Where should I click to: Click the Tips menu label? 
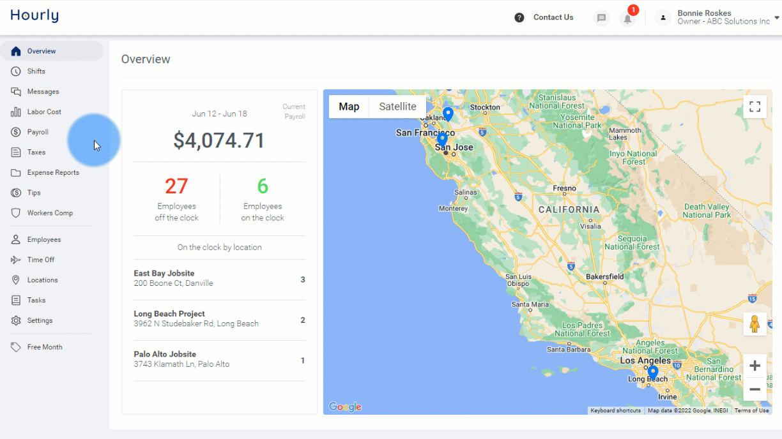coord(34,193)
